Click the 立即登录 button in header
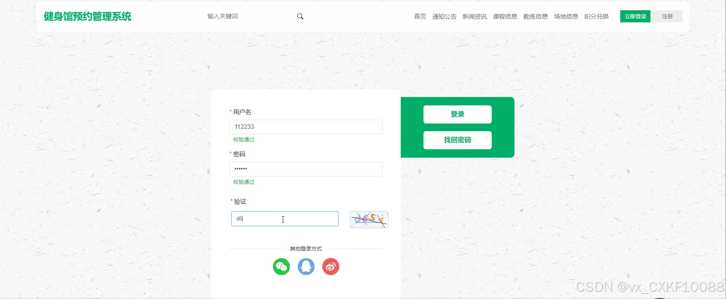 (x=635, y=16)
